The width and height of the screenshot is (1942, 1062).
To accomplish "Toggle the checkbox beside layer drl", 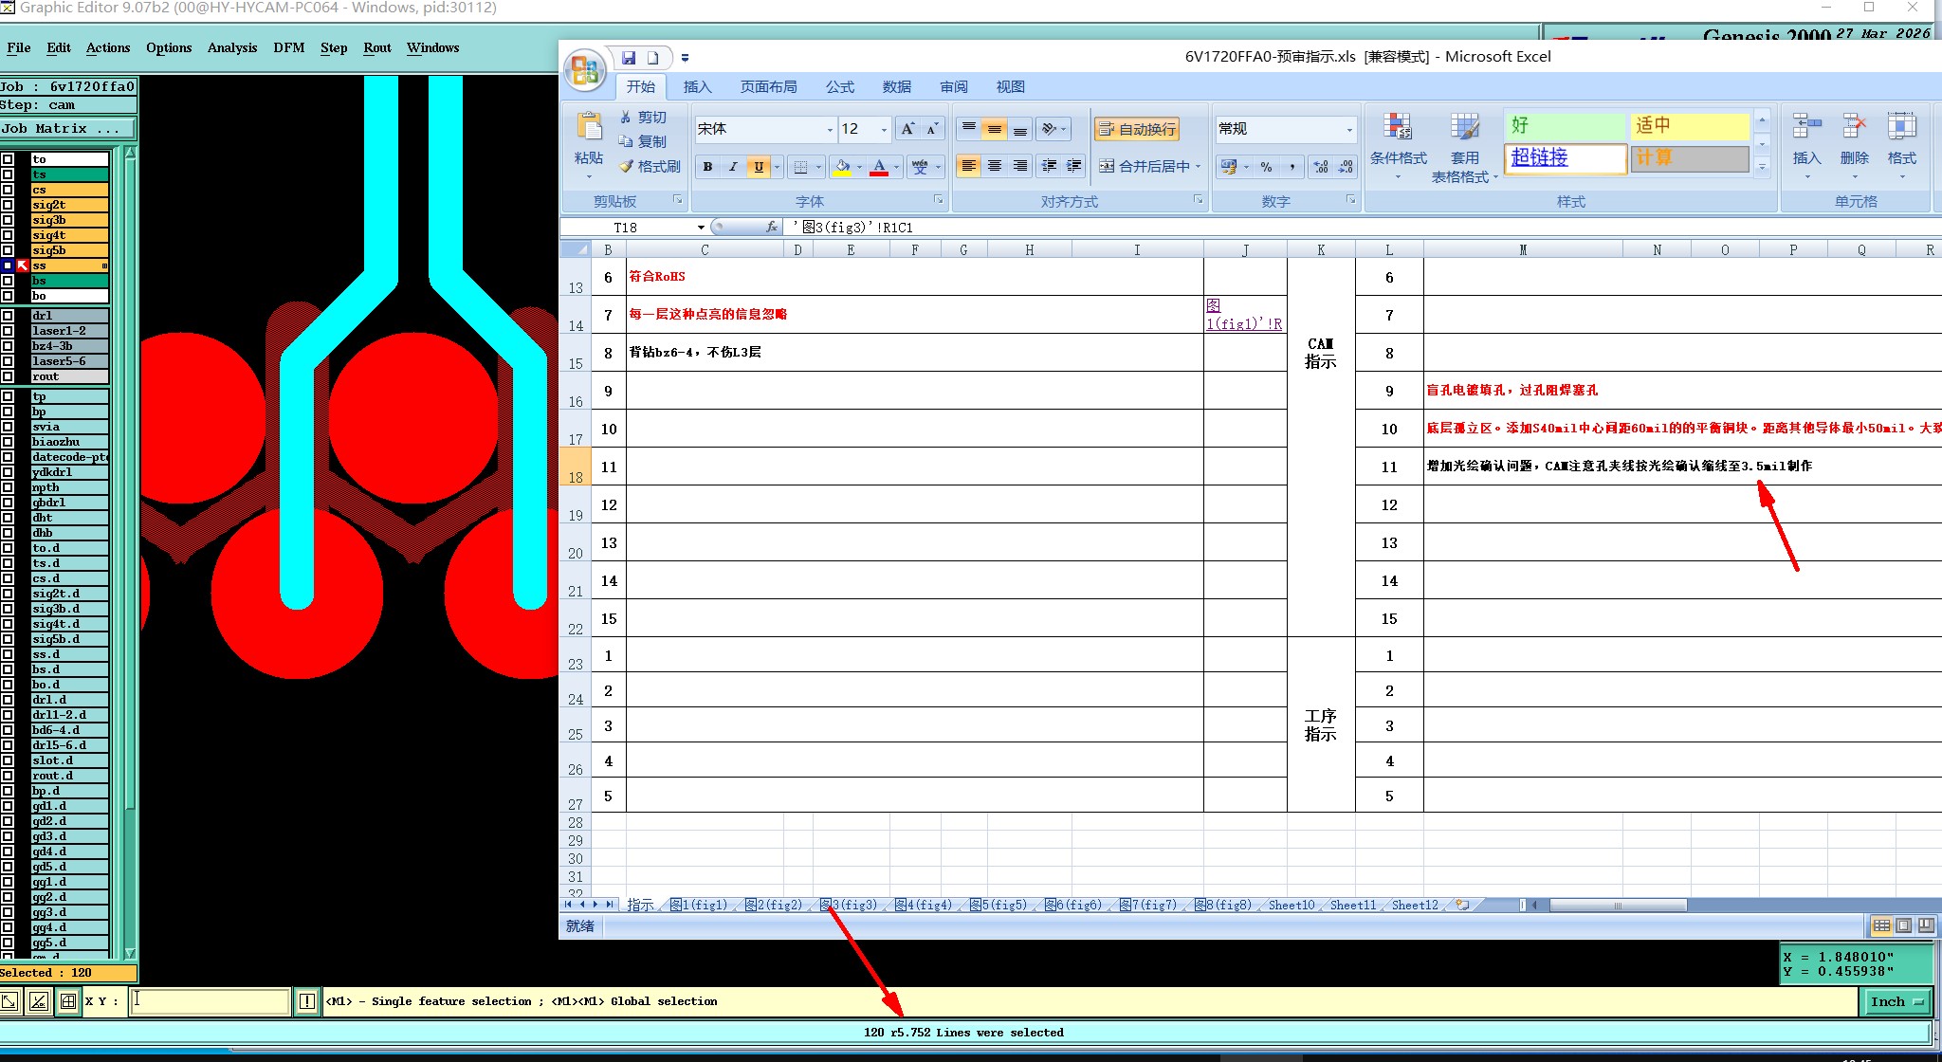I will click(8, 316).
